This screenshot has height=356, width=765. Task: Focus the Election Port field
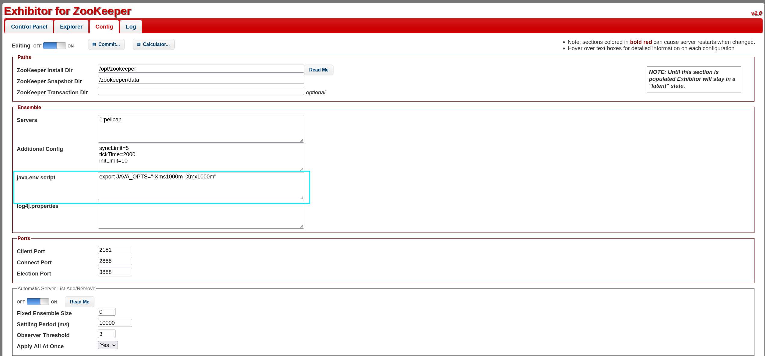coord(115,272)
